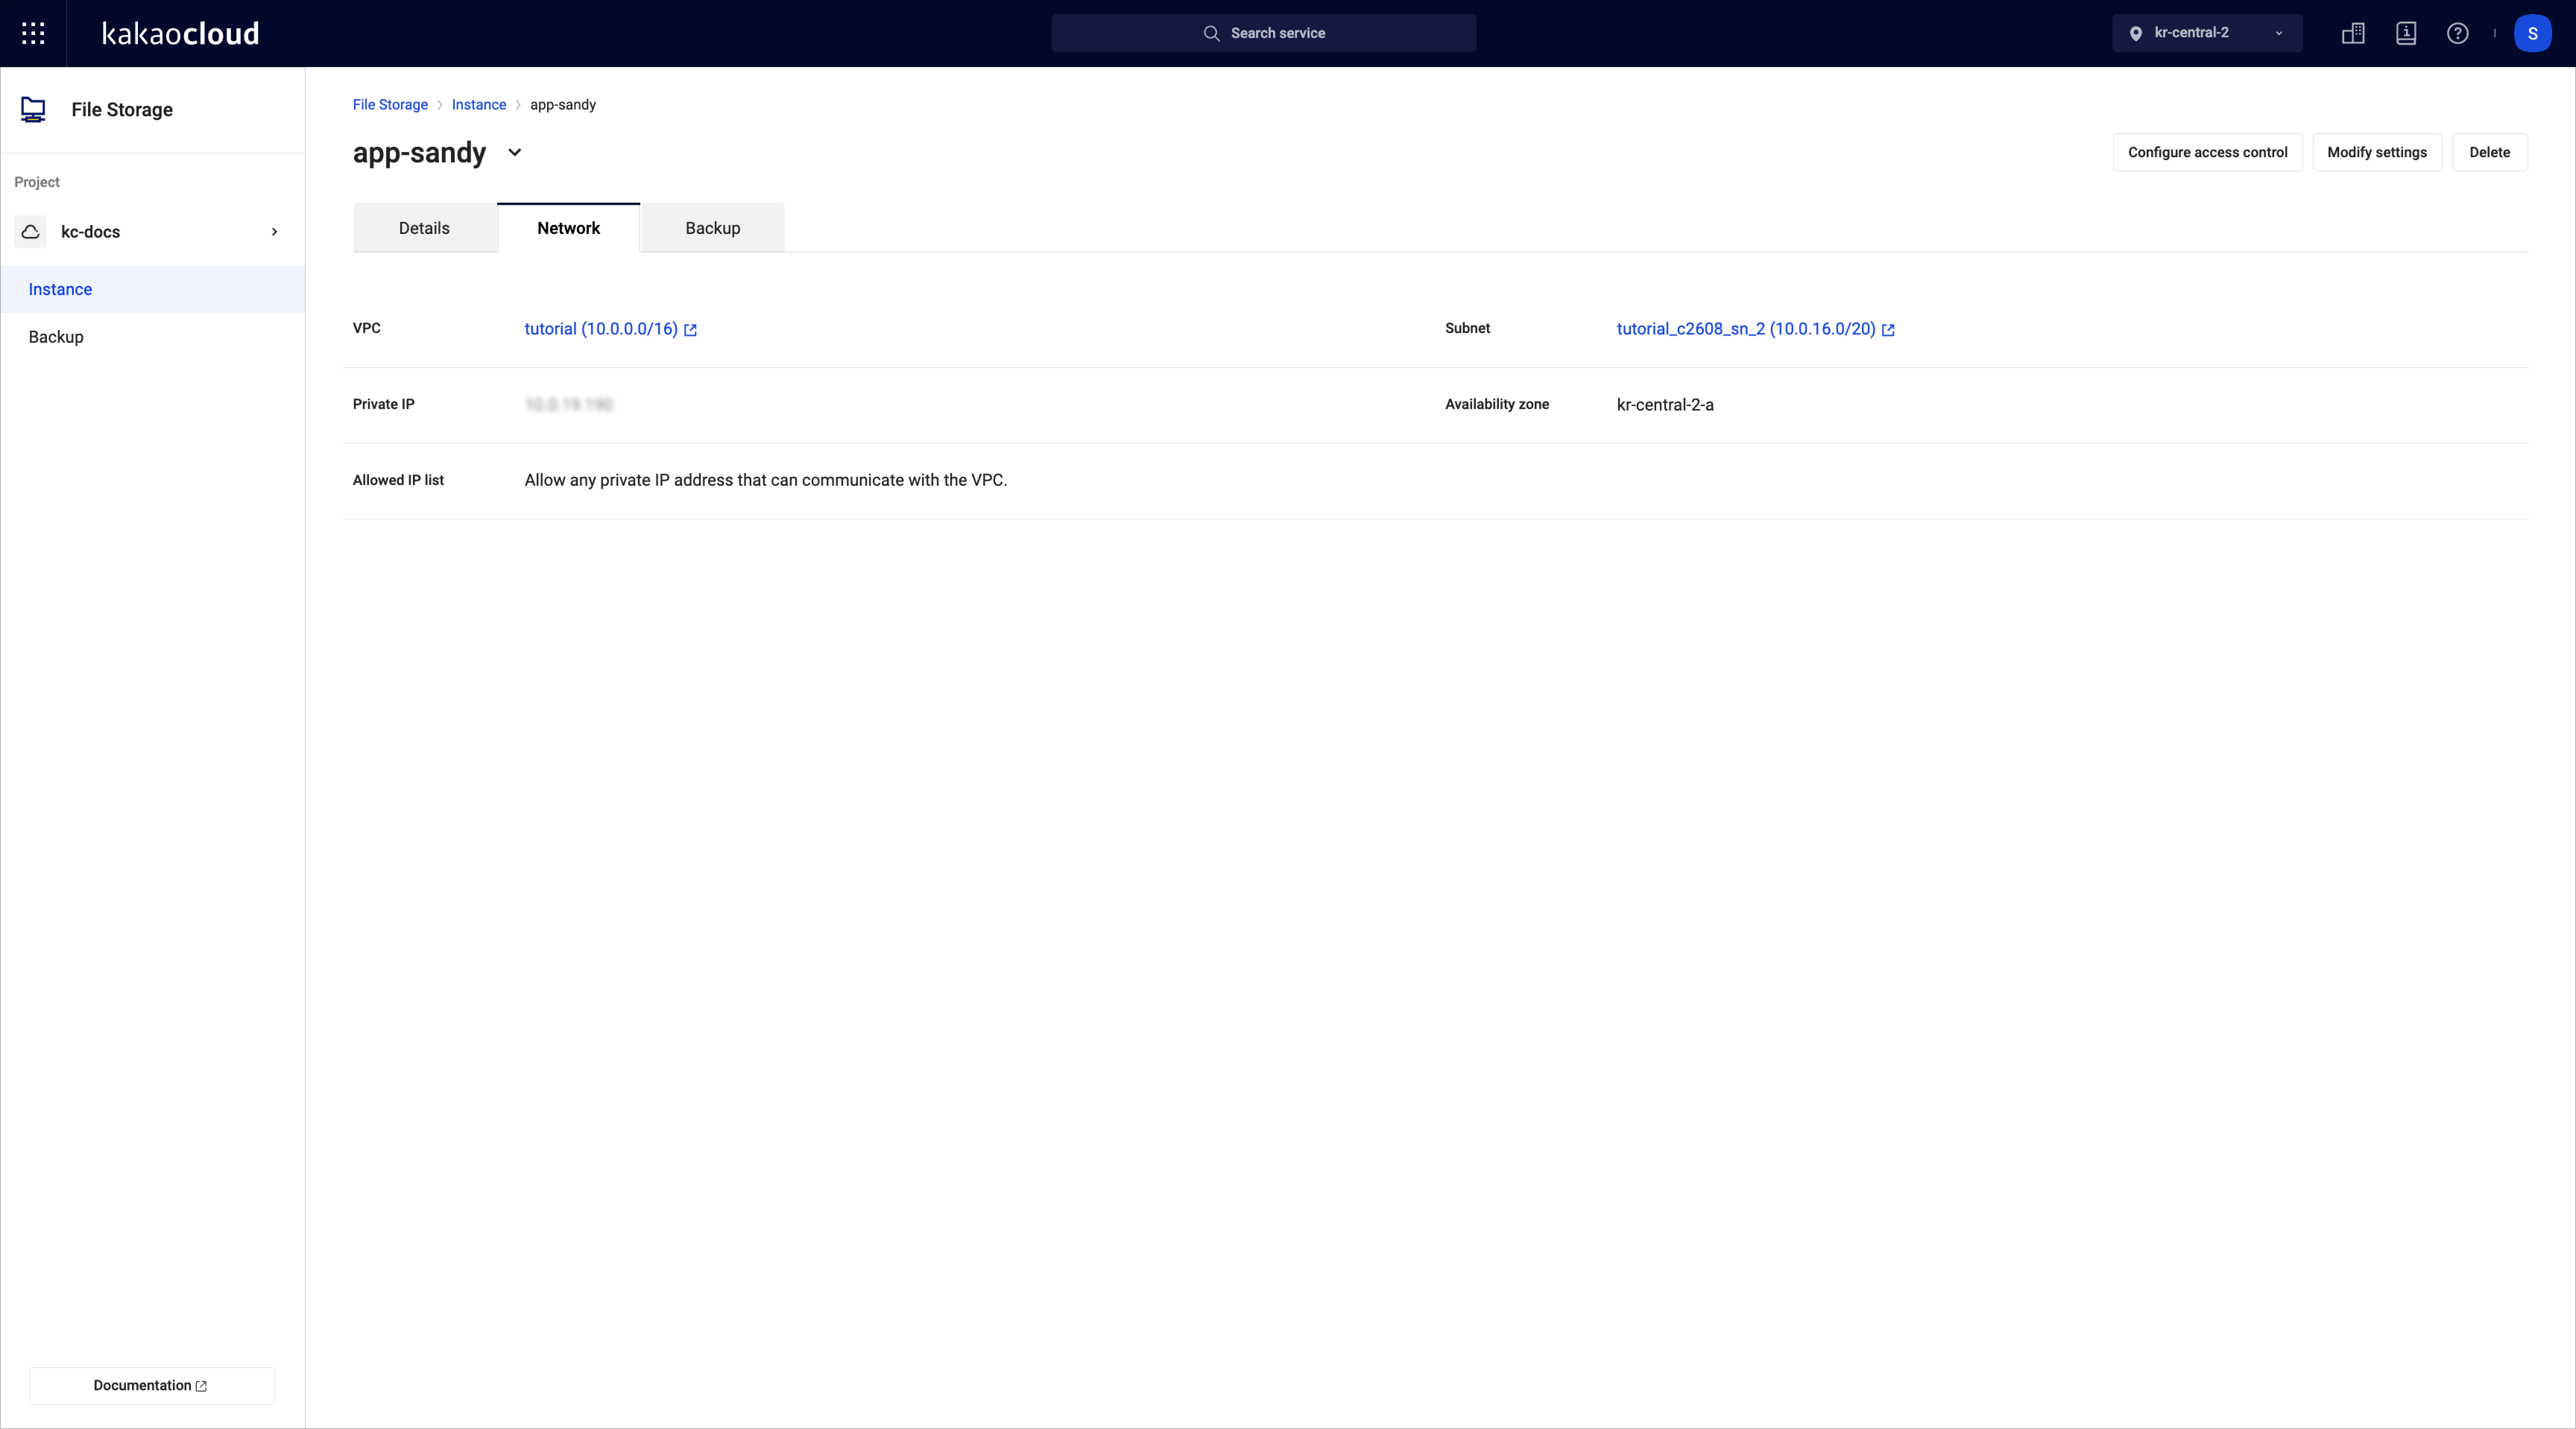Switch to the Details tab
This screenshot has width=2576, height=1429.
coord(424,228)
